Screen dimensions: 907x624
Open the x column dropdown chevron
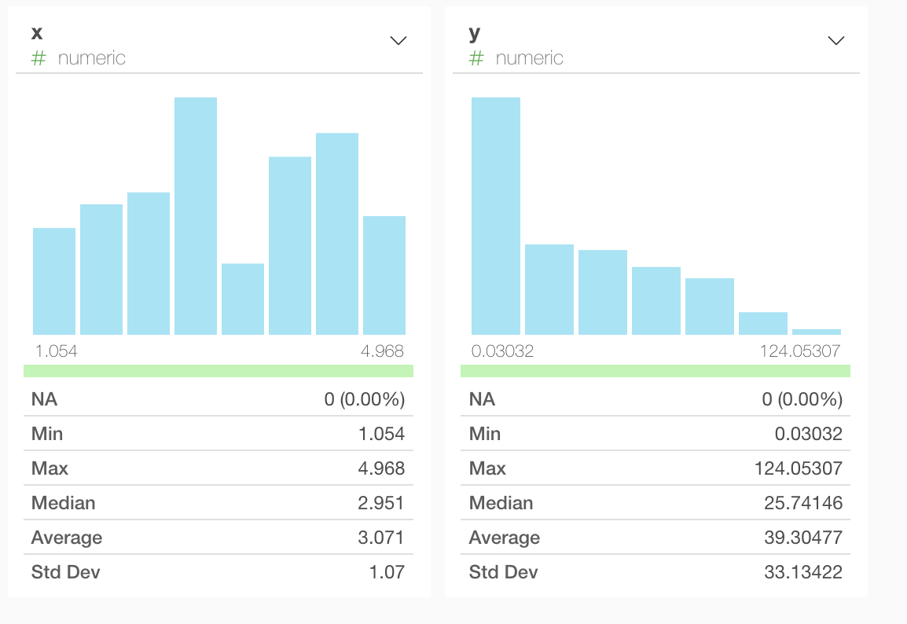click(x=398, y=41)
